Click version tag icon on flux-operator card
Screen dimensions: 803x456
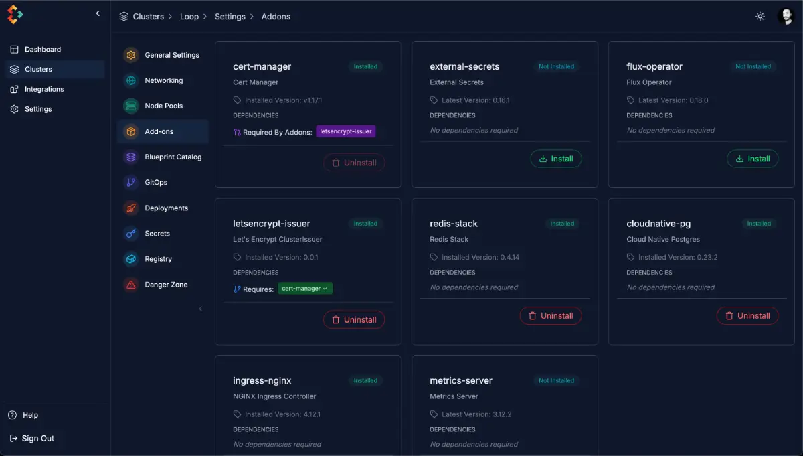coord(630,100)
